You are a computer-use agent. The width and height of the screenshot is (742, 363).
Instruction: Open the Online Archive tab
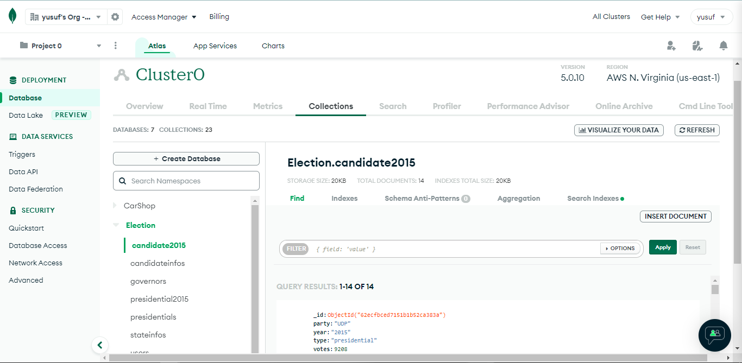pos(624,106)
